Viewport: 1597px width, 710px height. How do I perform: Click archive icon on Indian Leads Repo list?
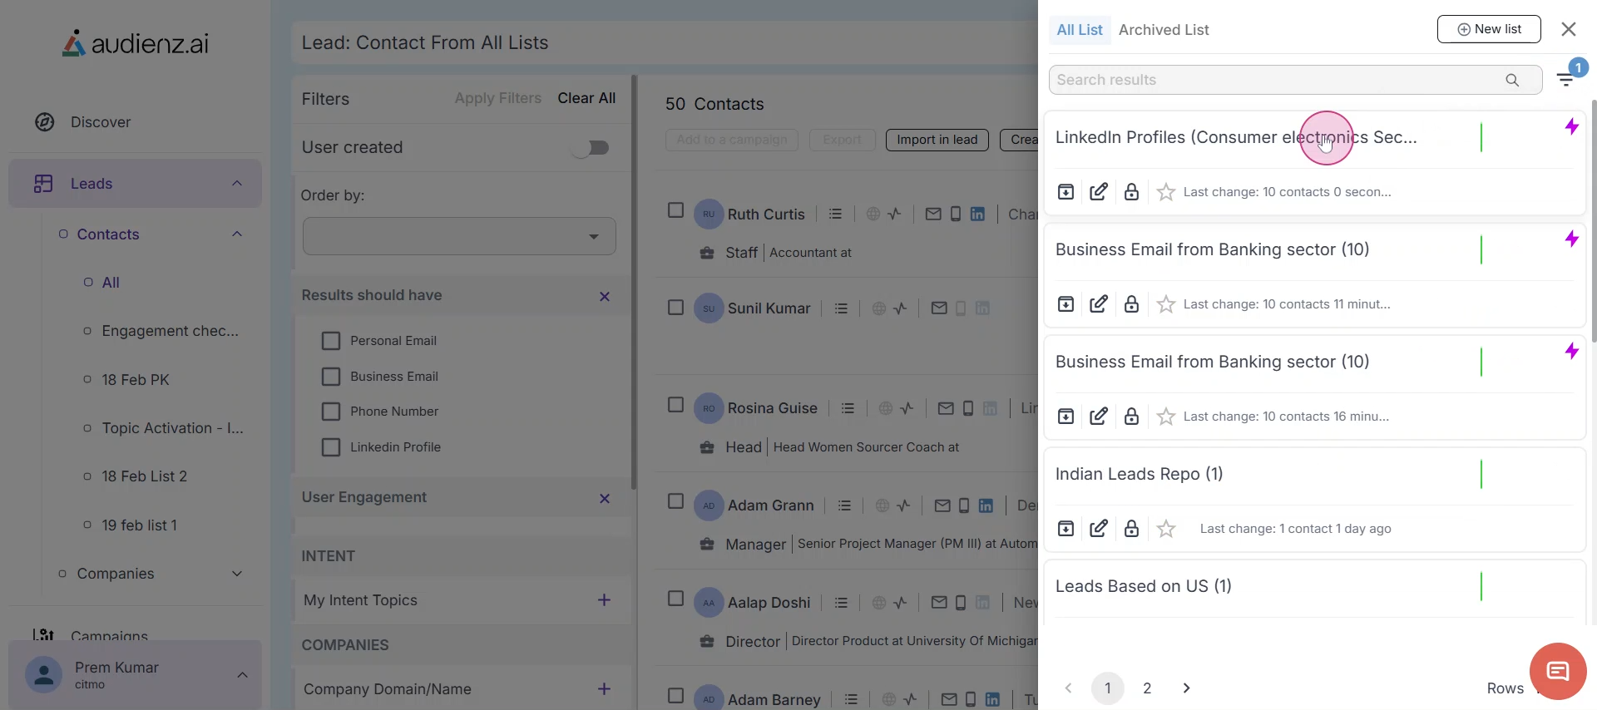(x=1065, y=529)
